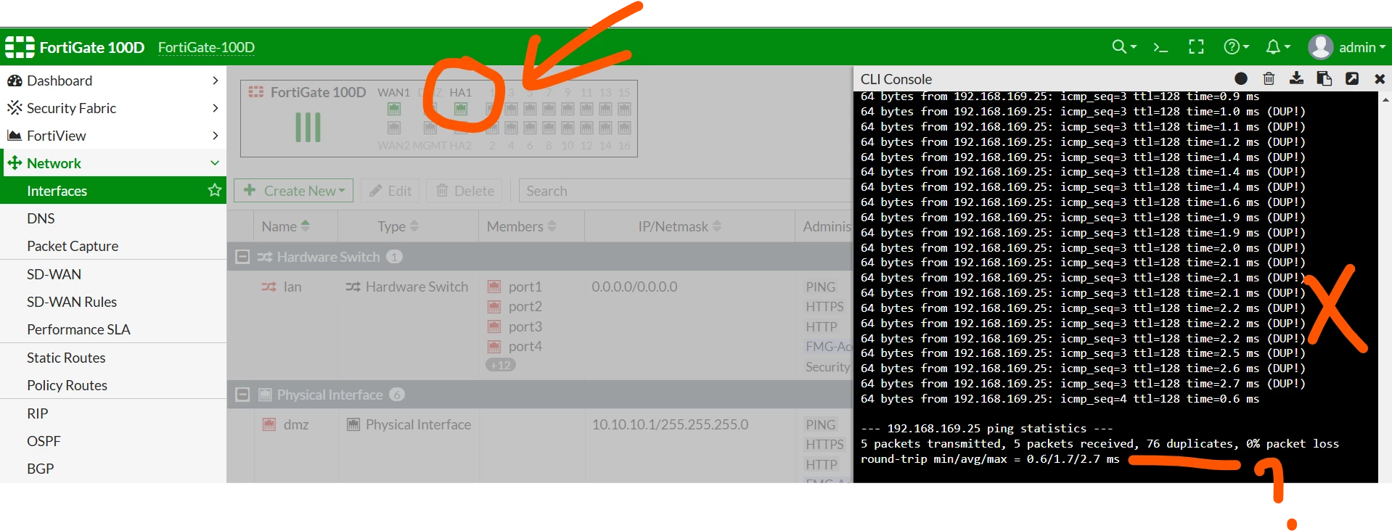The image size is (1392, 531).
Task: Click the lan hardware switch icon
Action: pos(269,287)
